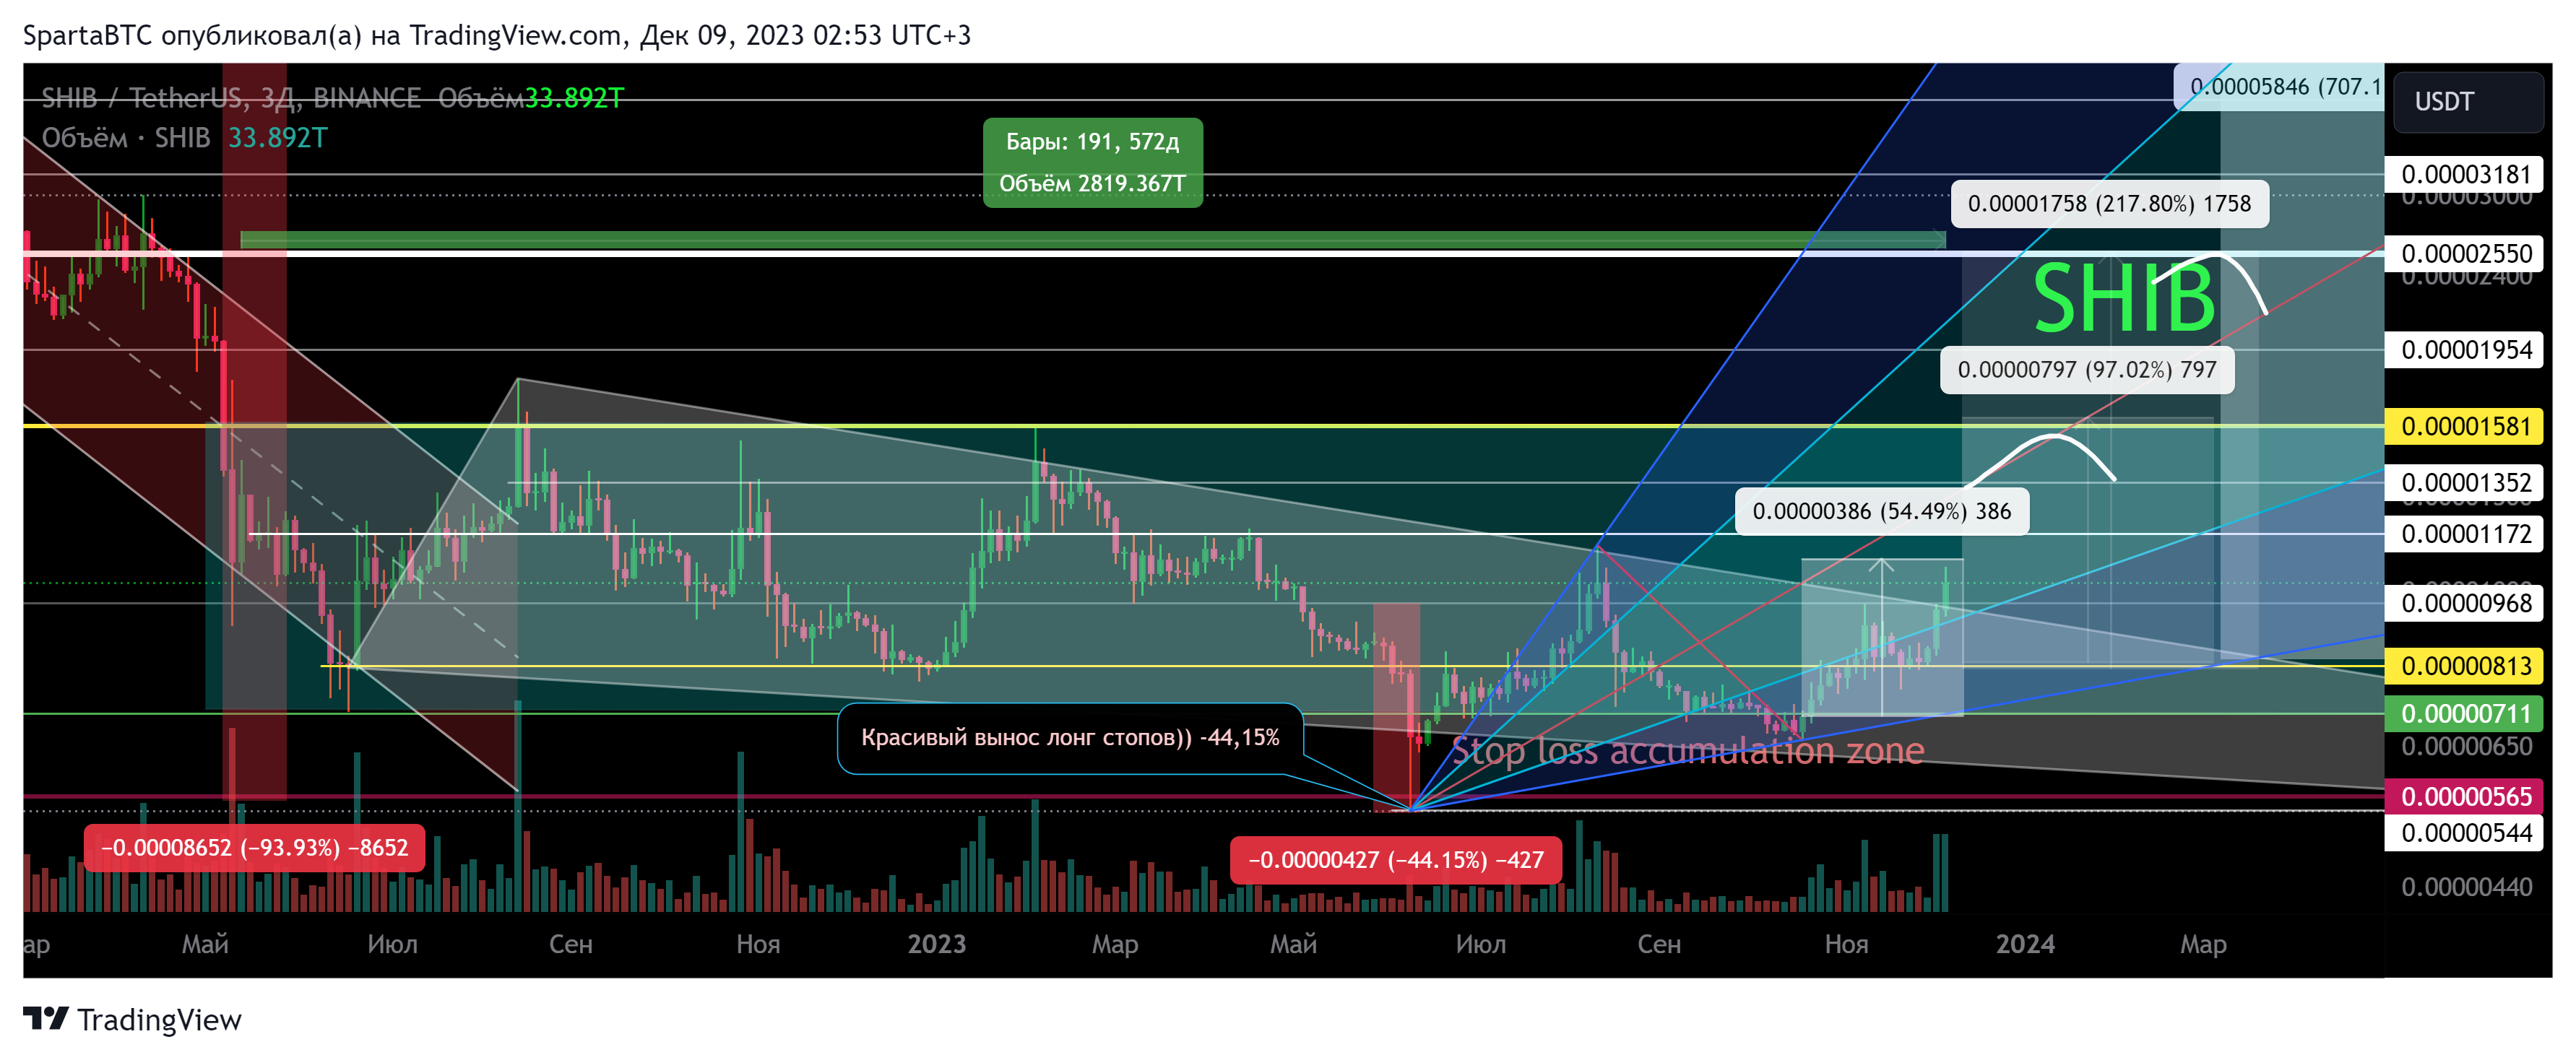Click the first Ноя label on time axis

[758, 944]
